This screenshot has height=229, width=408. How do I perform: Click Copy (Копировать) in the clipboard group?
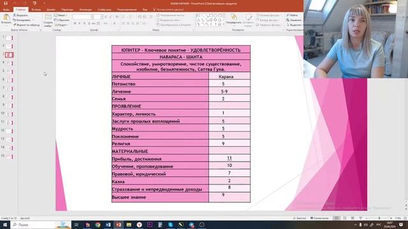[22, 20]
